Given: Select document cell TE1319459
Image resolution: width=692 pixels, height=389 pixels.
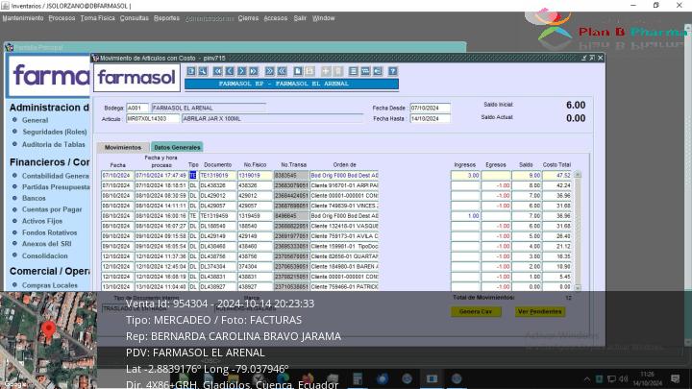Looking at the screenshot, I should [218, 216].
